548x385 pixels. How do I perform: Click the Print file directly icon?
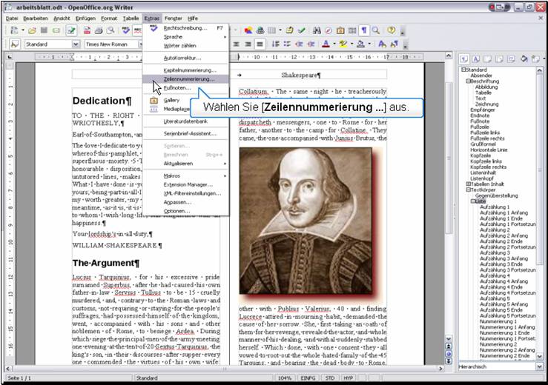(99, 30)
